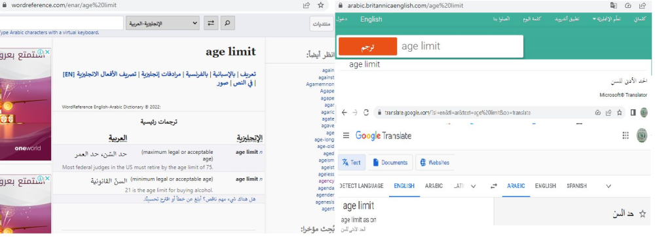Choose ARABIC as the source language
The height and width of the screenshot is (237, 655).
click(x=434, y=186)
